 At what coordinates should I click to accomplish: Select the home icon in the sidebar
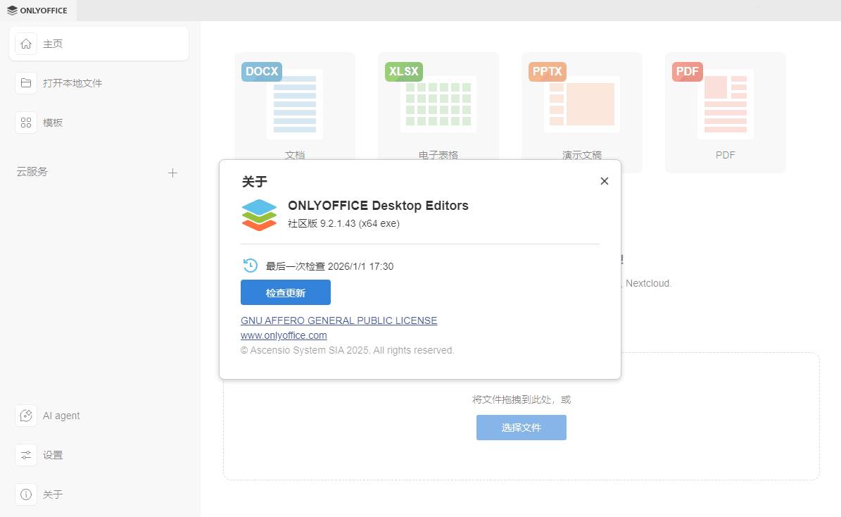point(25,44)
